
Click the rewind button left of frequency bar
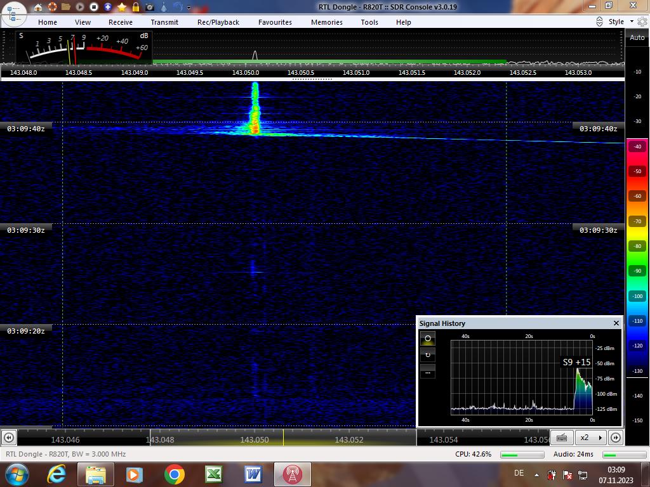tap(9, 438)
